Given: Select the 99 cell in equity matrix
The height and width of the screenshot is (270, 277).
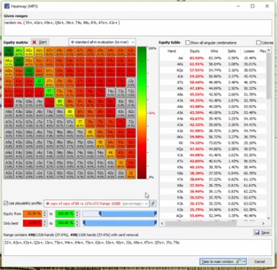Looking at the screenshot, I should pos(60,102).
